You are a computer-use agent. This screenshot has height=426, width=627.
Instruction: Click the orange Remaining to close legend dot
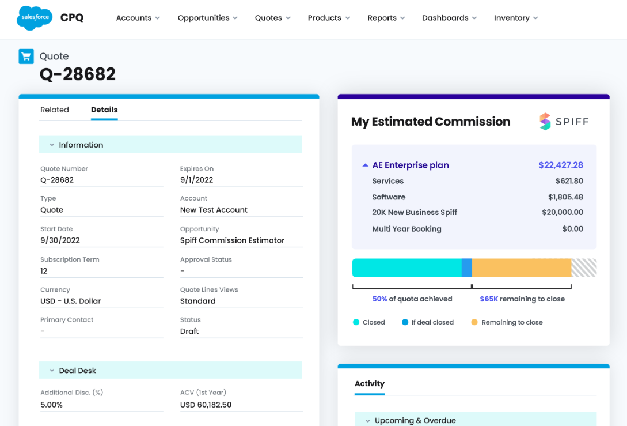click(x=474, y=322)
